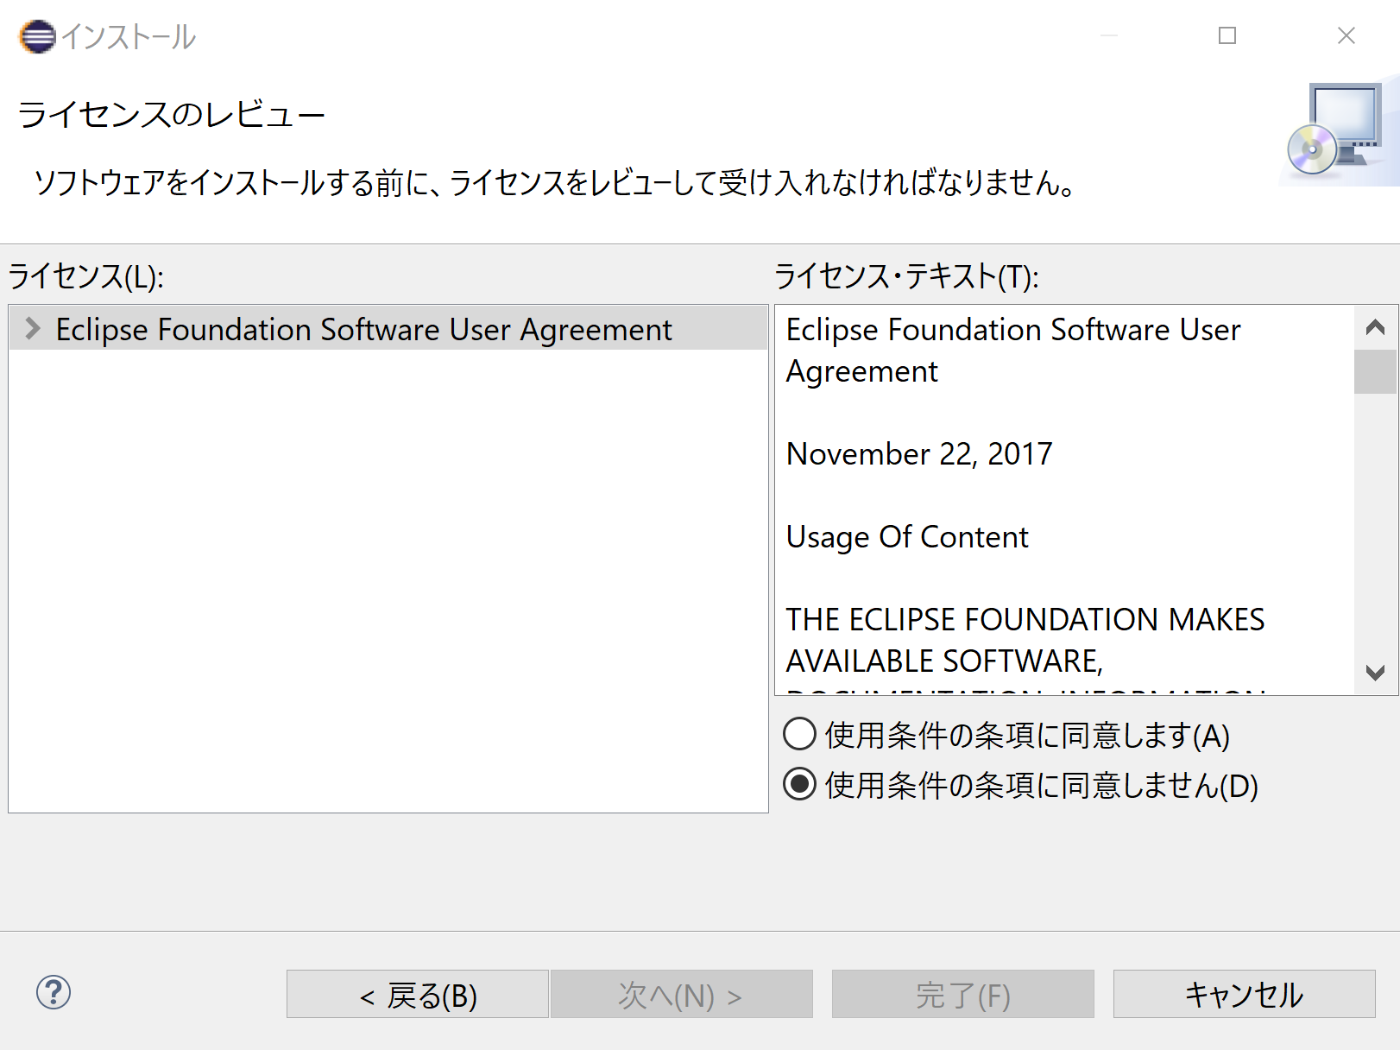Click the ライセンス(L) label

(86, 276)
